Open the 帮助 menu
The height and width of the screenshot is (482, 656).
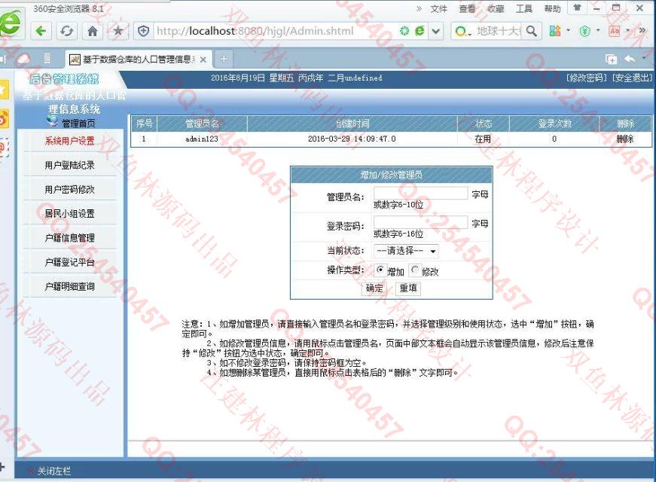pos(552,8)
